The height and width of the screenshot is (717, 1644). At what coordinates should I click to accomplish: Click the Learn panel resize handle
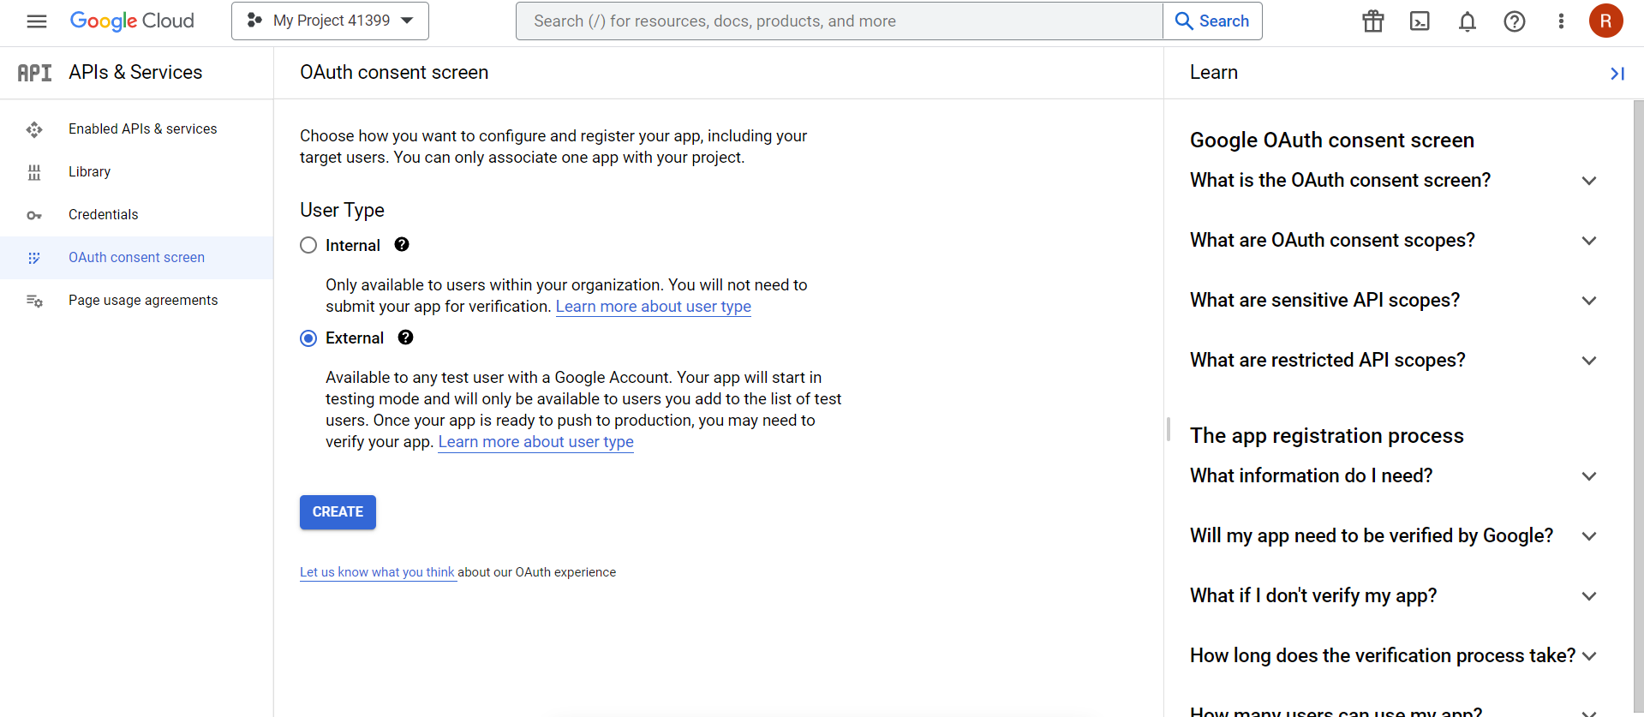point(1168,429)
